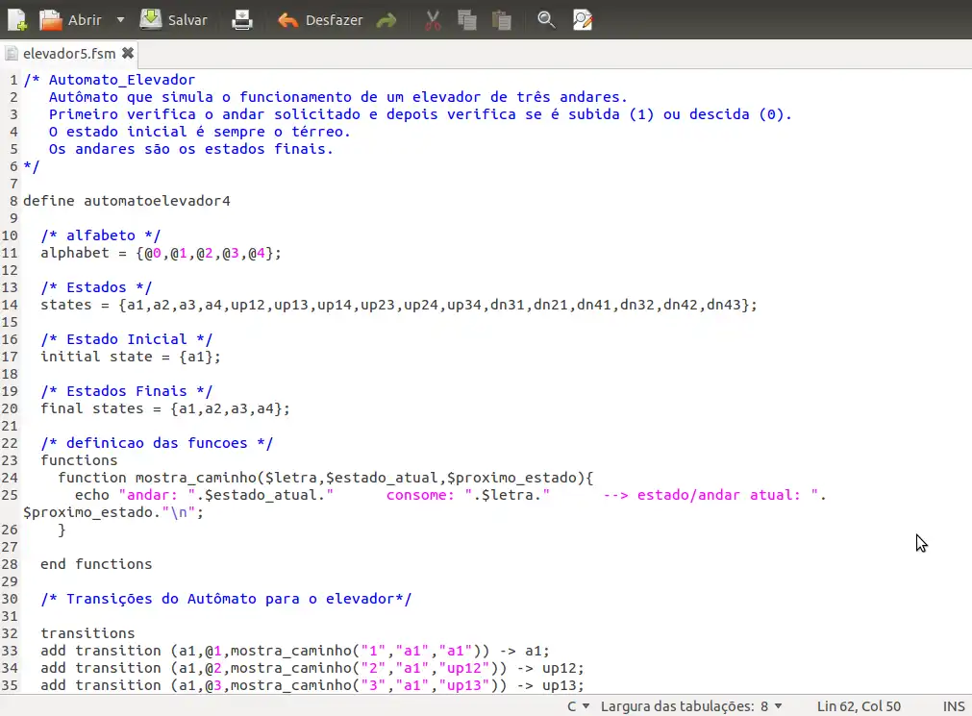Place cursor on 'alphabet' line 11

click(x=161, y=253)
